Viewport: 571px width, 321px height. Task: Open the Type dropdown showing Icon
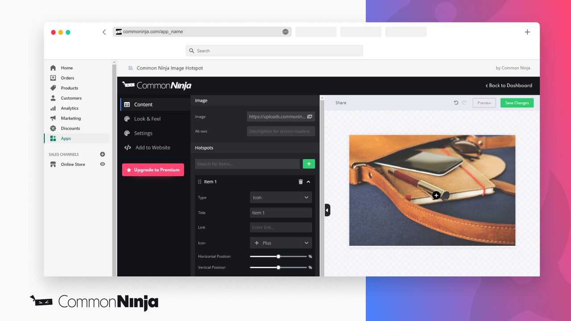click(281, 198)
